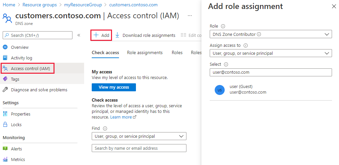339x165 pixels.
Task: Select the user (Guest) search result
Action: click(248, 89)
